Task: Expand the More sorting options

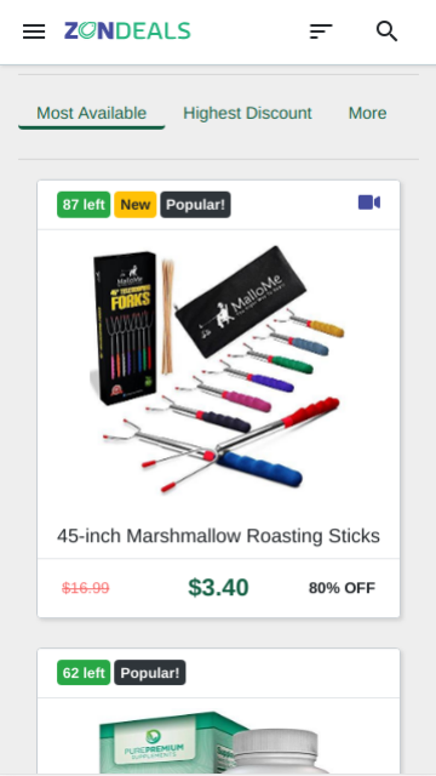Action: pos(367,113)
